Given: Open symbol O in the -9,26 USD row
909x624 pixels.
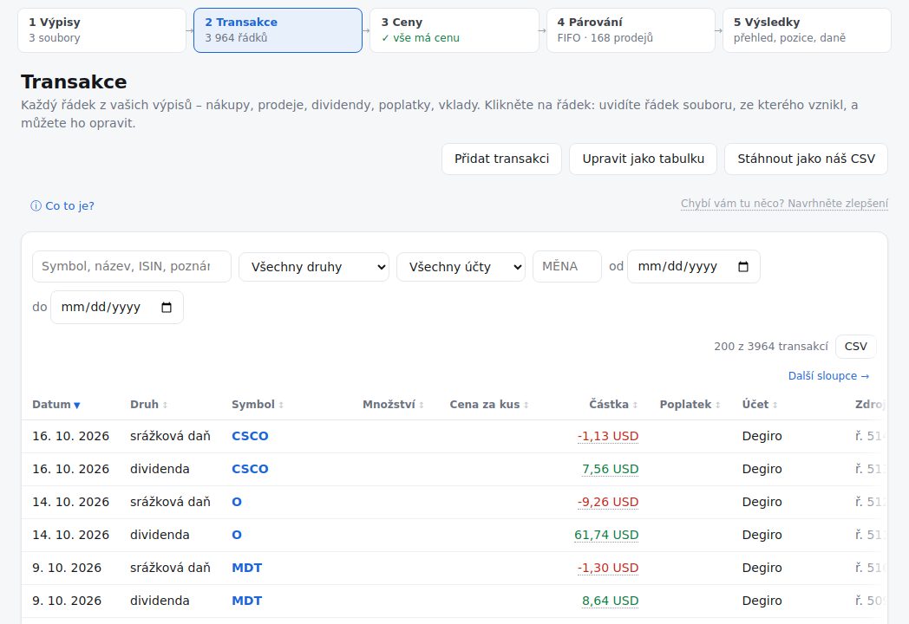Looking at the screenshot, I should [x=237, y=503].
